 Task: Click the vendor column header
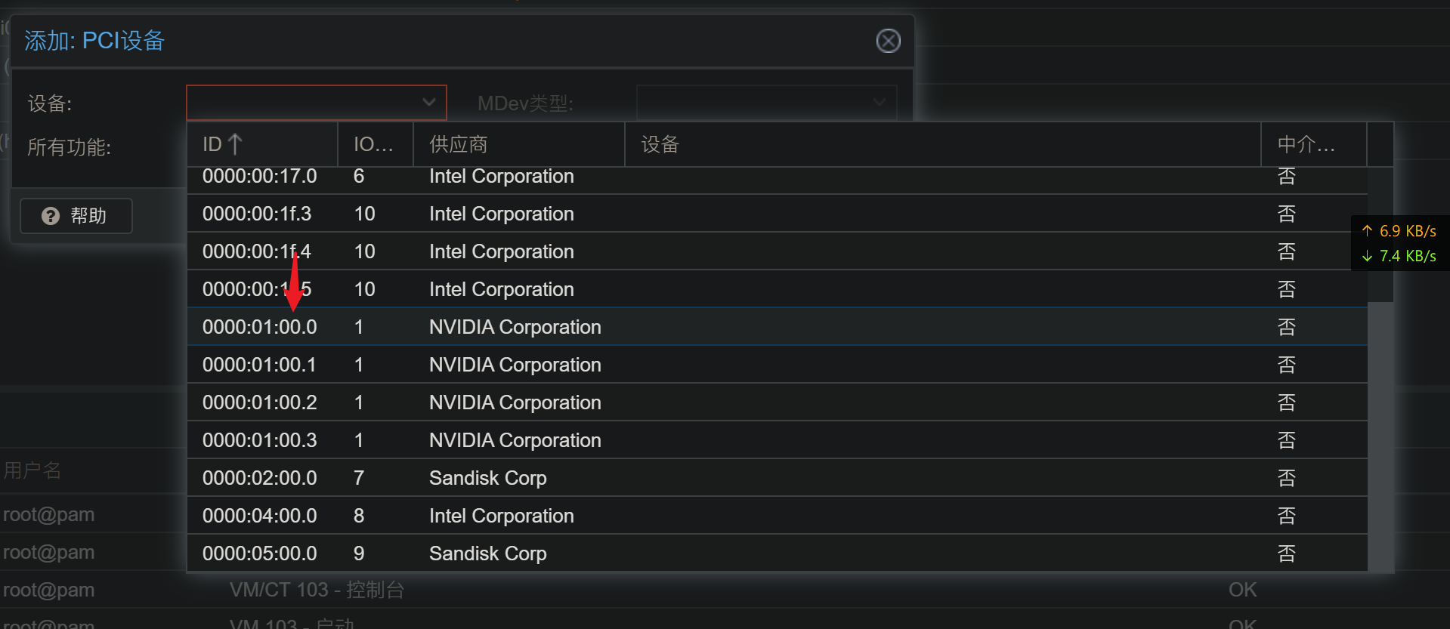pos(518,144)
